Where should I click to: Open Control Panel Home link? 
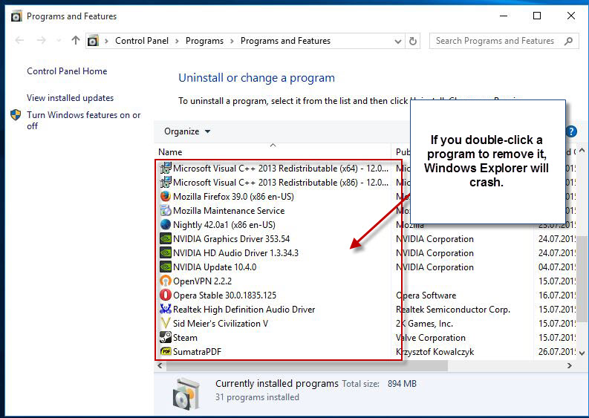pyautogui.click(x=67, y=71)
